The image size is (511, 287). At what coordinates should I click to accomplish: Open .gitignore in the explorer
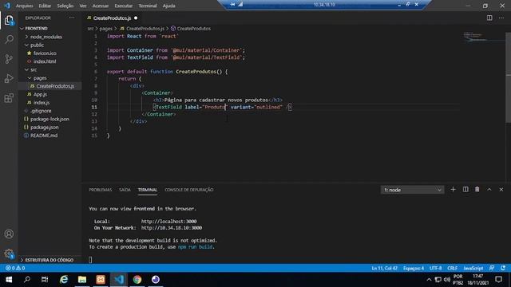click(41, 111)
